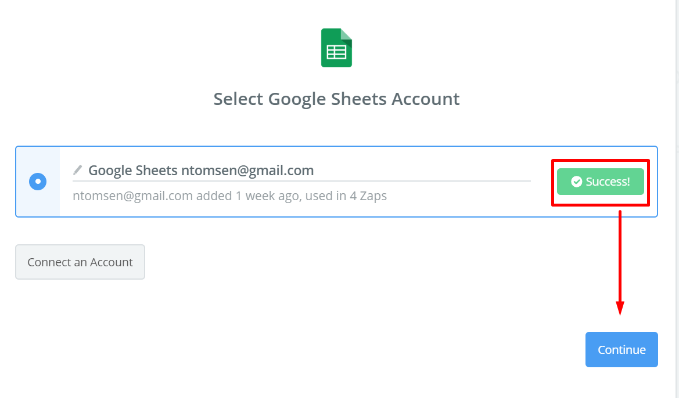Screen dimensions: 679x398
Task: Select the ntomsen@gmail.com account radio button
Action: tap(38, 182)
